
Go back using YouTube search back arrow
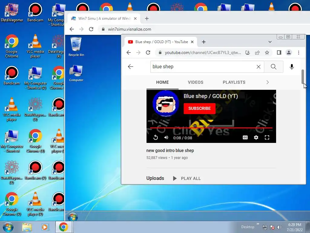click(130, 67)
